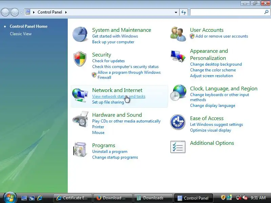Click the Appearance and Personalization monitor icon
Screen dimensions: 271x203
[178, 56]
